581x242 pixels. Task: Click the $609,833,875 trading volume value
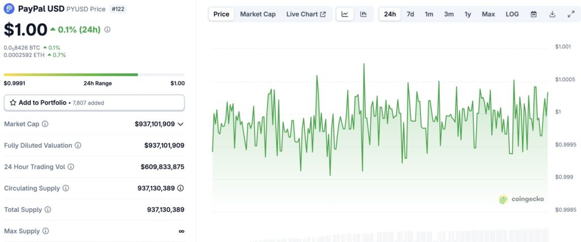tap(162, 167)
